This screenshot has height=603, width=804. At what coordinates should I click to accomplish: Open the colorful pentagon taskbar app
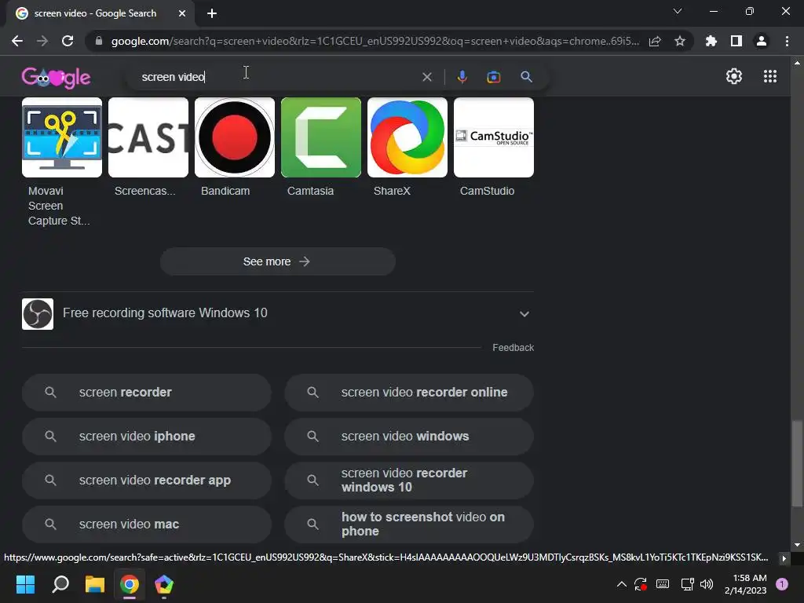point(164,584)
